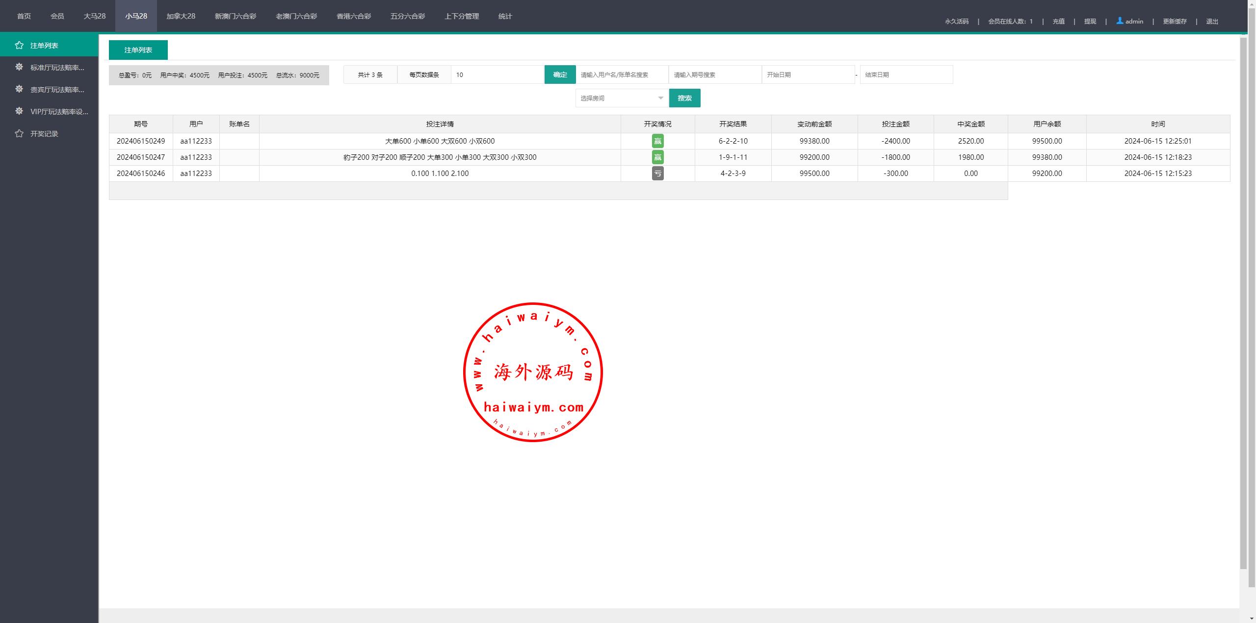Click the star icon beside 开奖记录
1256x623 pixels.
pyautogui.click(x=19, y=133)
